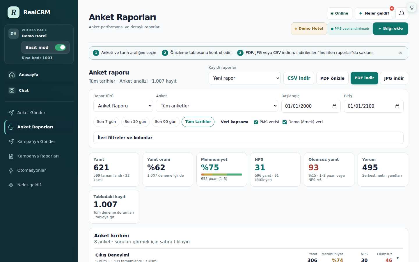The image size is (419, 262).
Task: Download report with PDF indir
Action: [x=364, y=78]
